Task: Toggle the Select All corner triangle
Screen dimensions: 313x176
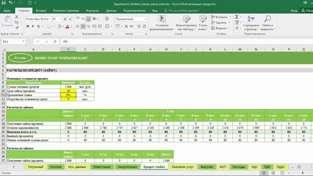Action: (3, 49)
